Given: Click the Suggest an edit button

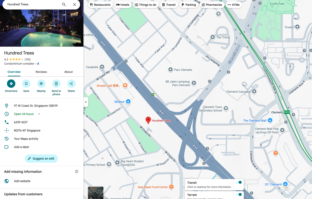Looking at the screenshot, I should point(41,158).
